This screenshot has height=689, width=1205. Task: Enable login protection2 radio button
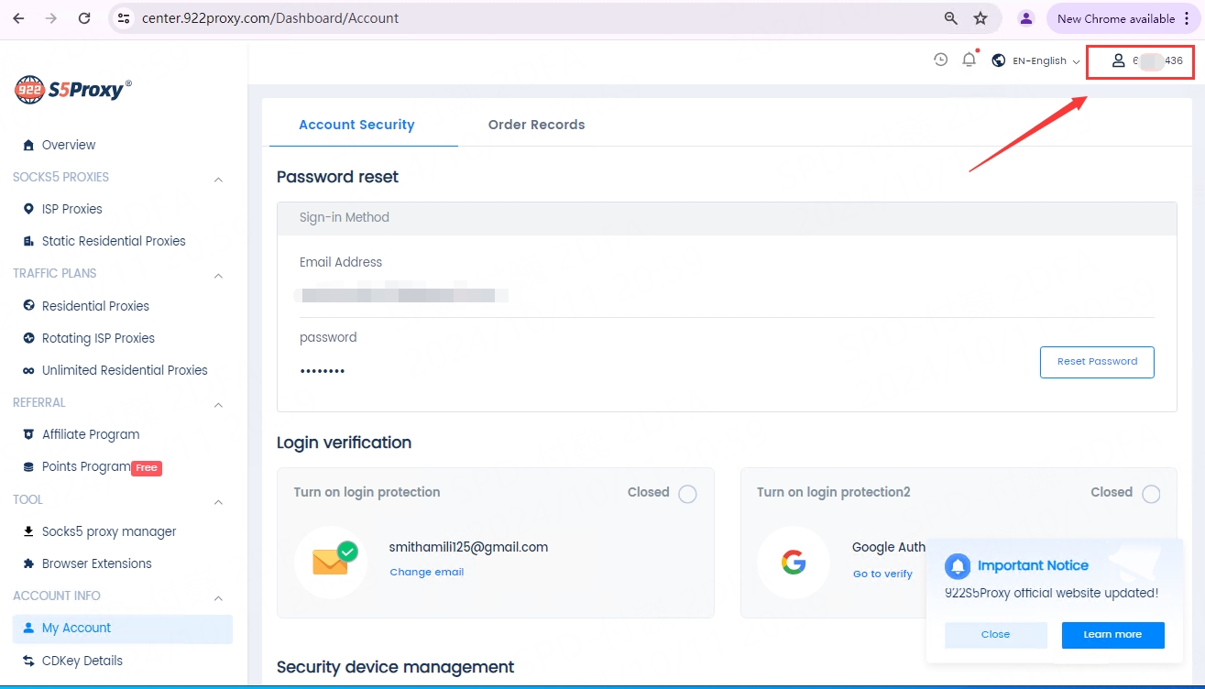coord(1151,495)
